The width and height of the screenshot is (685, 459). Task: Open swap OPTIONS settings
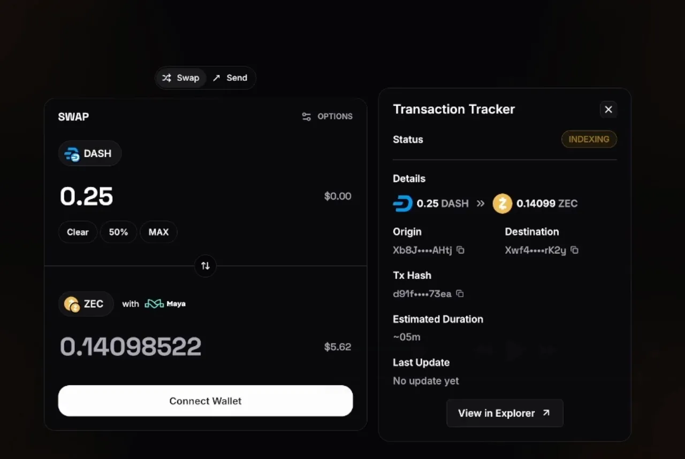328,117
